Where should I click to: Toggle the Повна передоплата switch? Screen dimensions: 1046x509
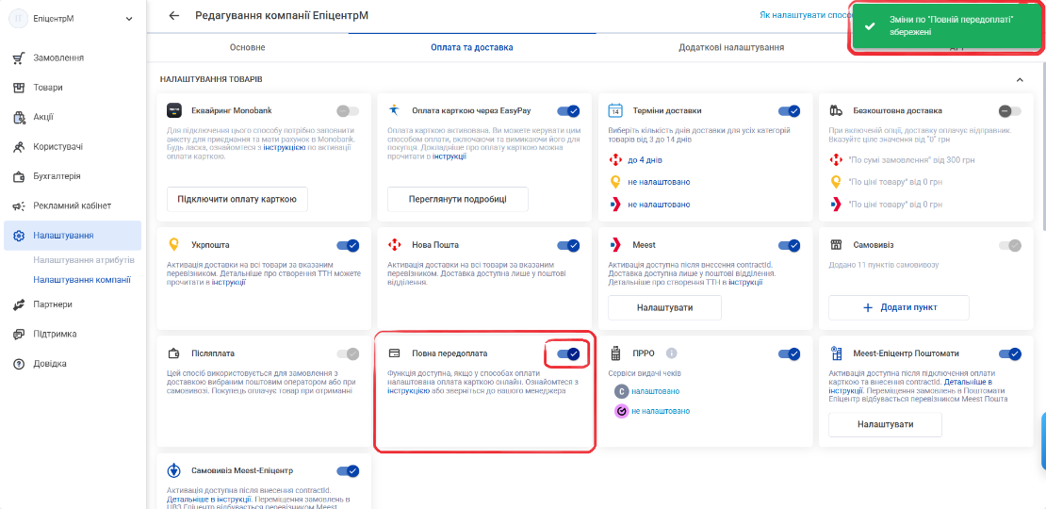pyautogui.click(x=568, y=353)
